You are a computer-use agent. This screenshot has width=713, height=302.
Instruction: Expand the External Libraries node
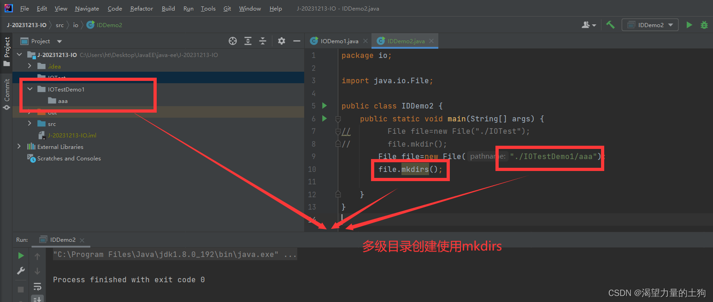coord(19,147)
